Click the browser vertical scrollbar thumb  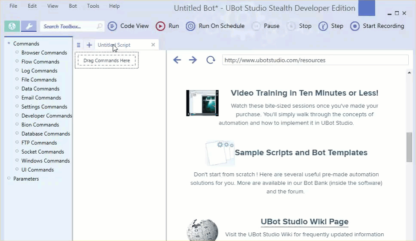pos(409,147)
